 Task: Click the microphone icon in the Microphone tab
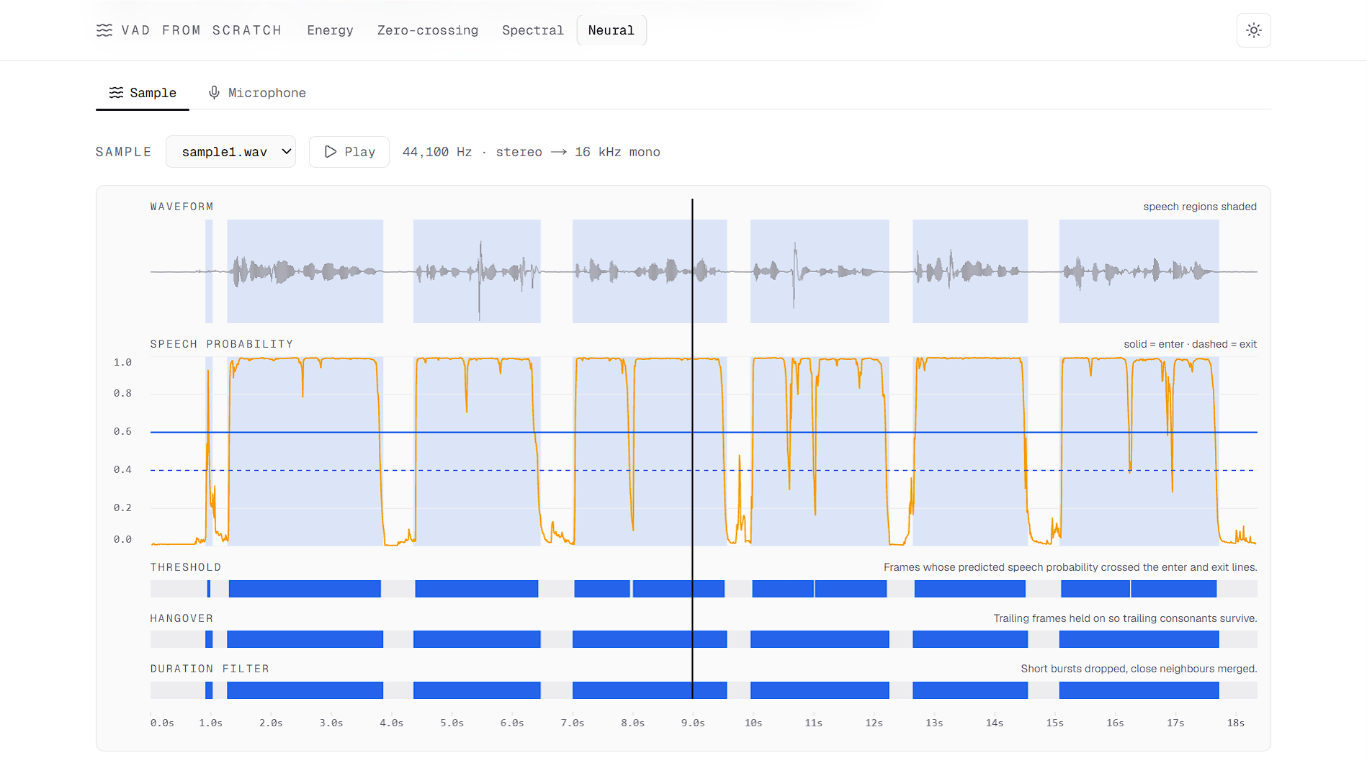click(214, 93)
